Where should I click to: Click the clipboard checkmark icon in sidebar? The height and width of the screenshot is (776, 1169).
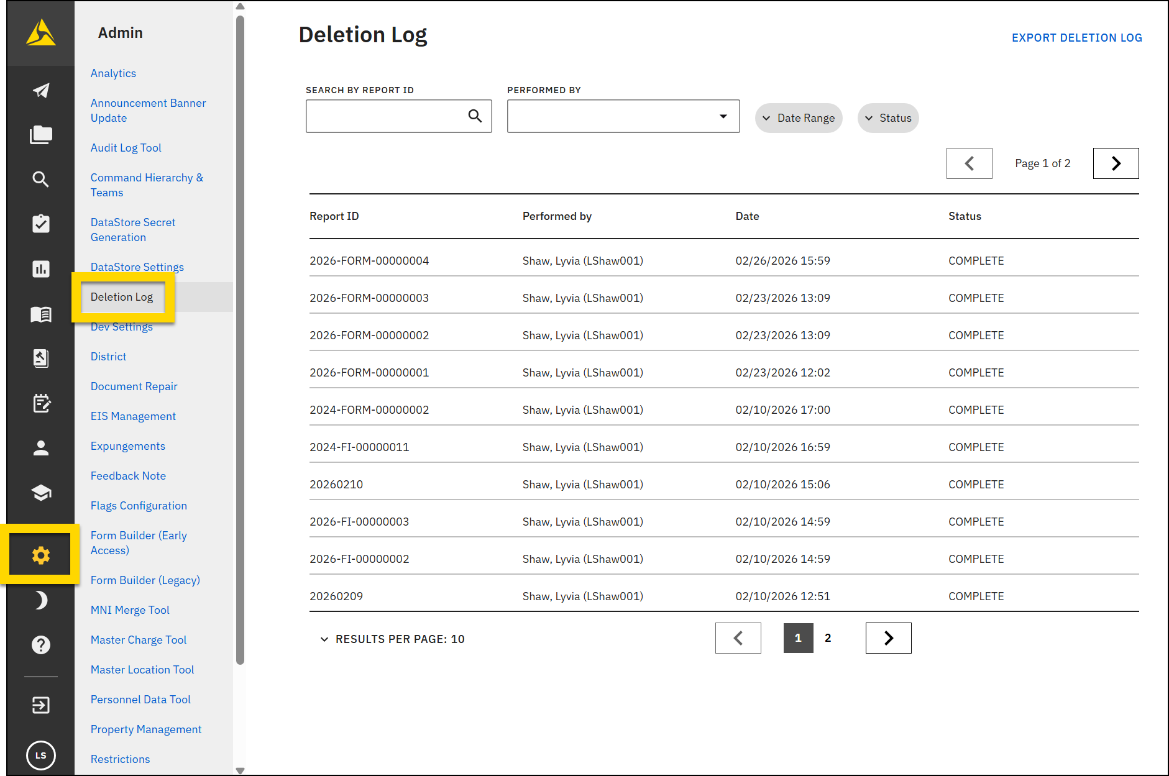coord(41,224)
